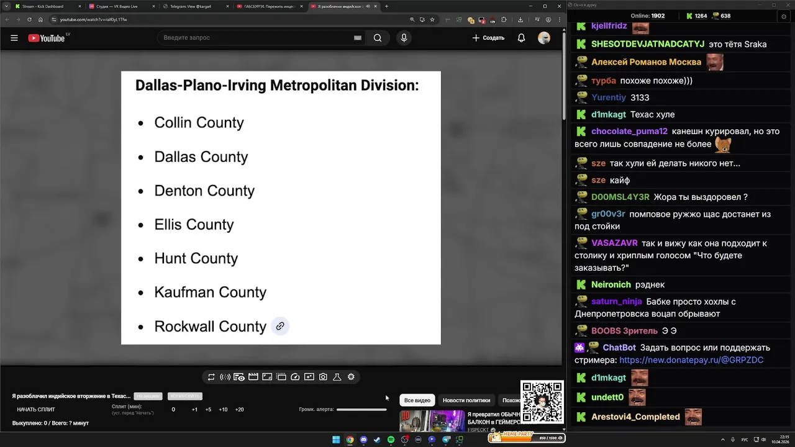Image resolution: width=795 pixels, height=447 pixels.
Task: Open the playback speed gauge
Action: coord(295,377)
